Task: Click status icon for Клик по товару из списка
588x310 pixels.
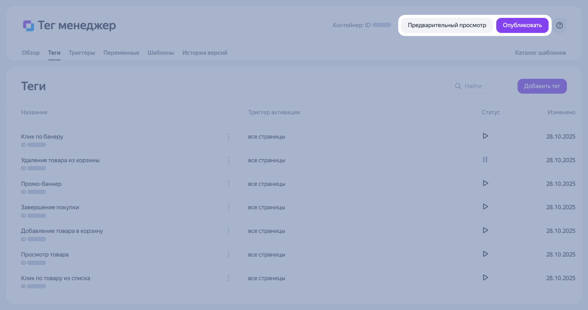Action: tap(485, 277)
